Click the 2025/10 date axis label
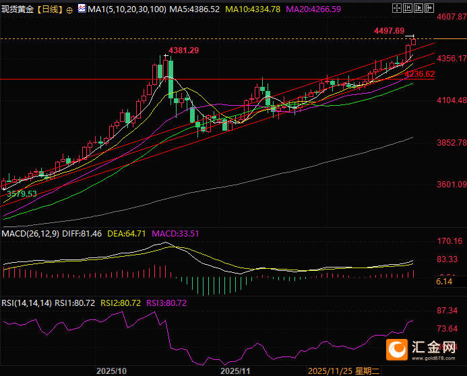 click(x=111, y=371)
